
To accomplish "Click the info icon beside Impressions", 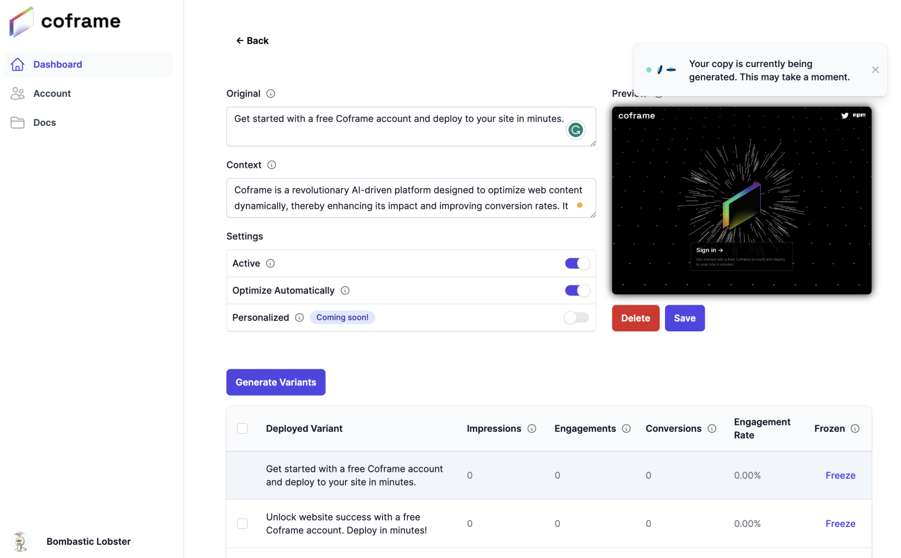I will tap(532, 429).
